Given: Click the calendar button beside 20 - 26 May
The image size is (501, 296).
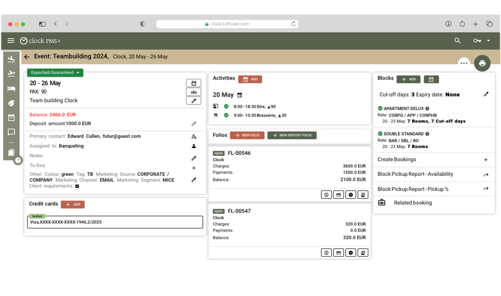Looking at the screenshot, I should (x=194, y=83).
